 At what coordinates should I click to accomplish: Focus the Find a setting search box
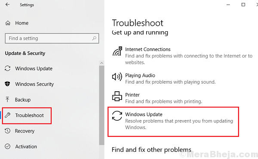click(x=52, y=38)
